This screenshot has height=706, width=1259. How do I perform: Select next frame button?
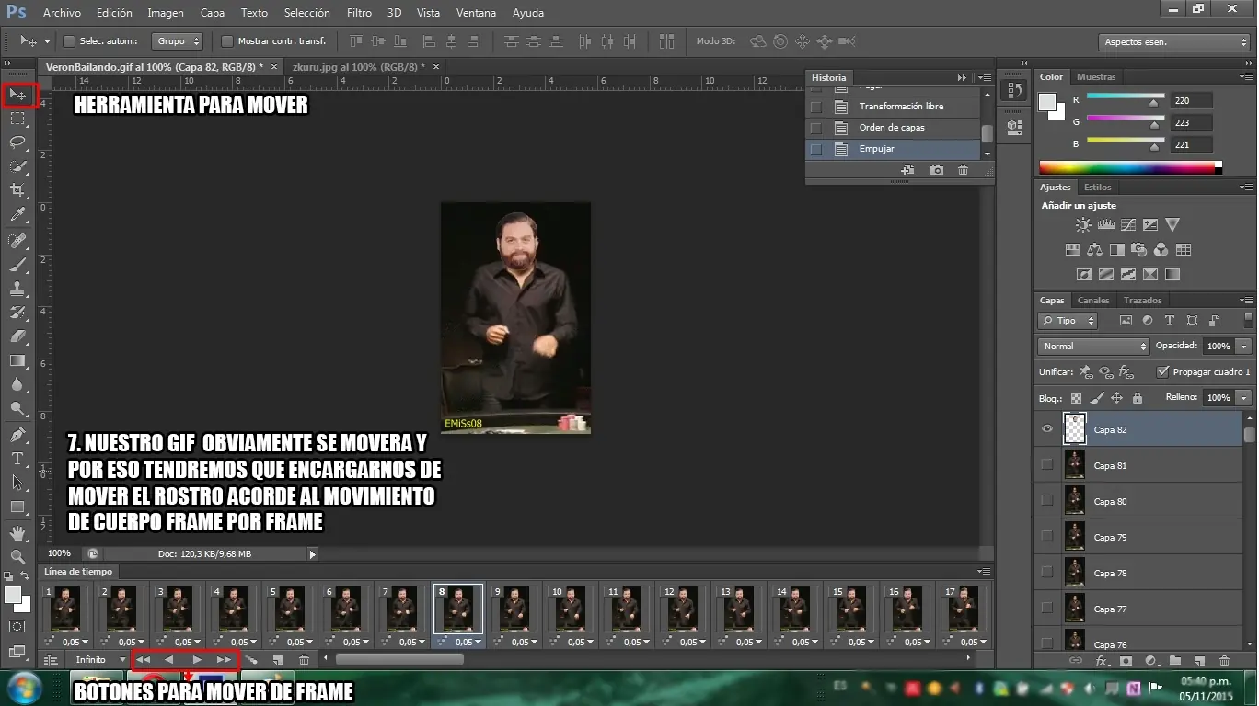(x=224, y=660)
